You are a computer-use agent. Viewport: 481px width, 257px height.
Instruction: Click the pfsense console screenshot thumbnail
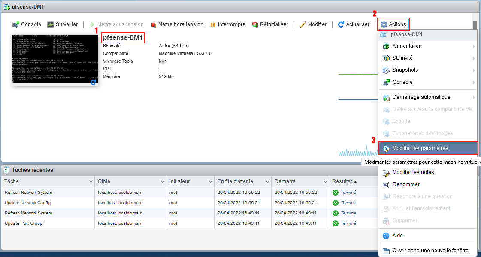point(55,60)
